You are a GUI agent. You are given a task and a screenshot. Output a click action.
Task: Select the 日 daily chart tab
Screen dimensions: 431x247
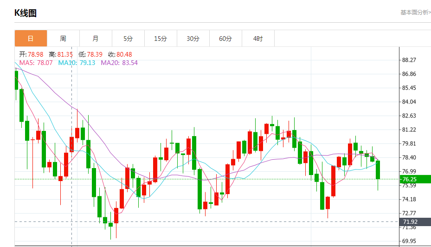point(31,39)
